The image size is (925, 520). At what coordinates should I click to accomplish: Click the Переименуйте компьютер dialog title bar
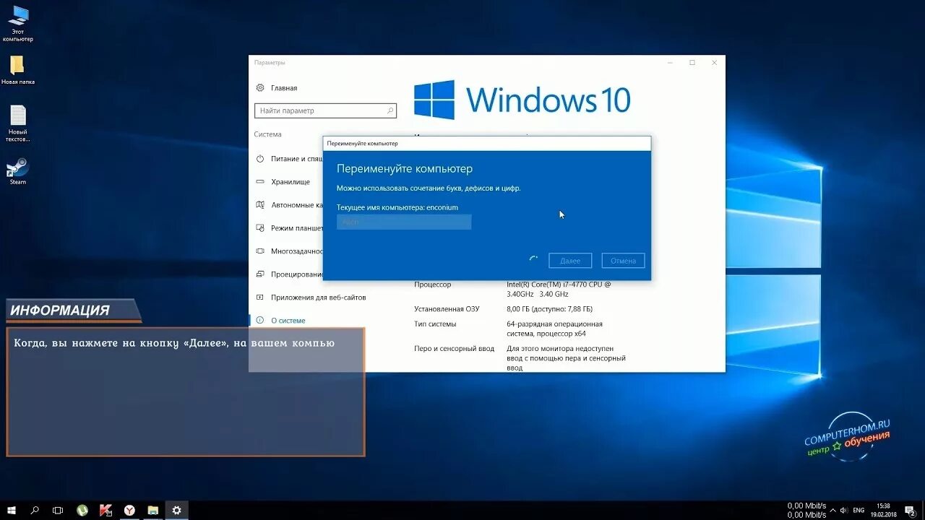click(486, 143)
